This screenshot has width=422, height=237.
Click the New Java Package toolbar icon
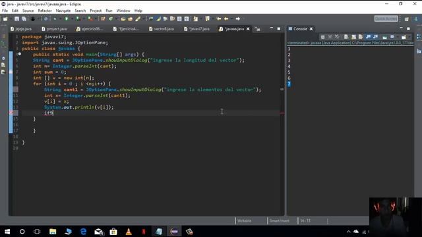[x=103, y=19]
